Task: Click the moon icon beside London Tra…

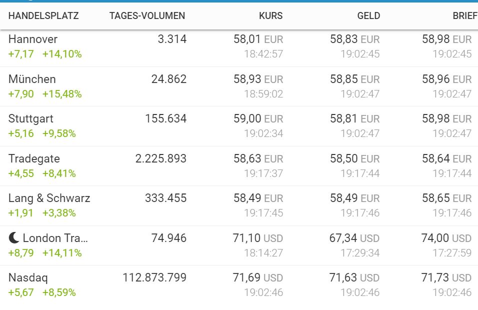Action: (x=14, y=238)
